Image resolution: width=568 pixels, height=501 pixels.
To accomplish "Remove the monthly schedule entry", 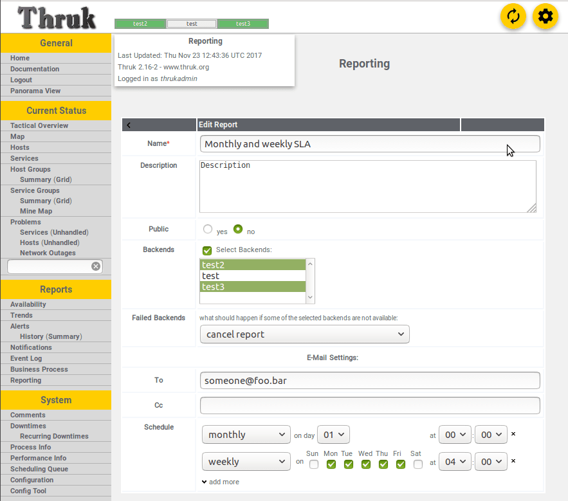I will (513, 433).
